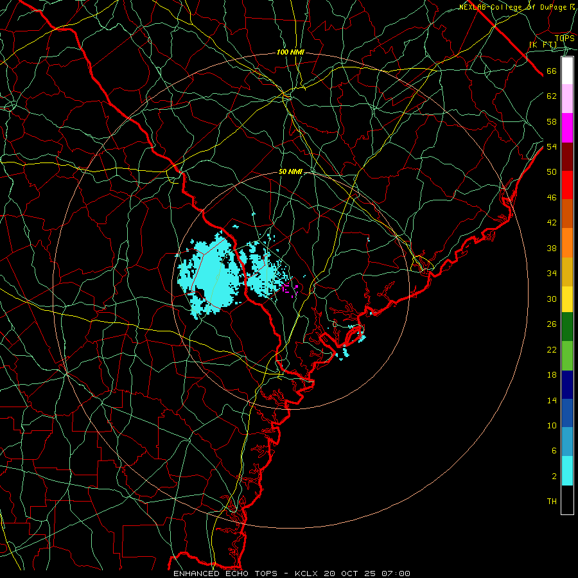The image size is (578, 578).
Task: Click the 46 legend value
Action: point(552,198)
